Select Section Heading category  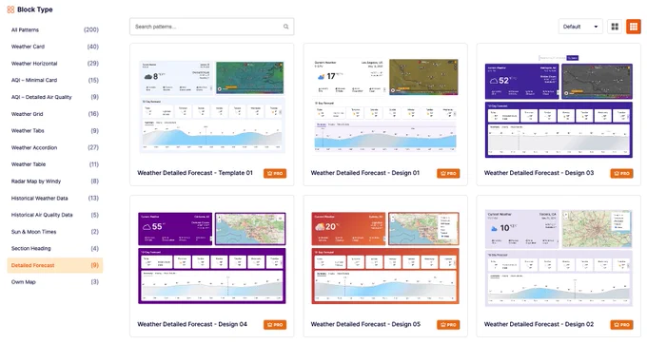(x=55, y=248)
